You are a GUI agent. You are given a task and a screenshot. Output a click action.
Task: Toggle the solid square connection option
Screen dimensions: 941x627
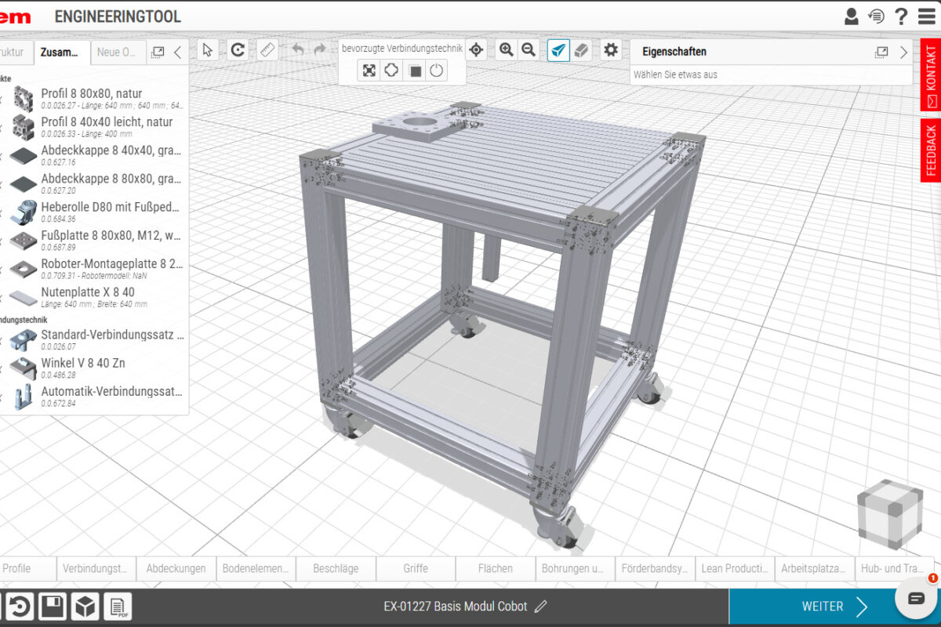pos(415,71)
